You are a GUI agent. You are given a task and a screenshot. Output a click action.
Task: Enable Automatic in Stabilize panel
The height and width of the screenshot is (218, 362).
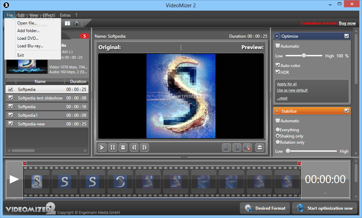pos(278,121)
